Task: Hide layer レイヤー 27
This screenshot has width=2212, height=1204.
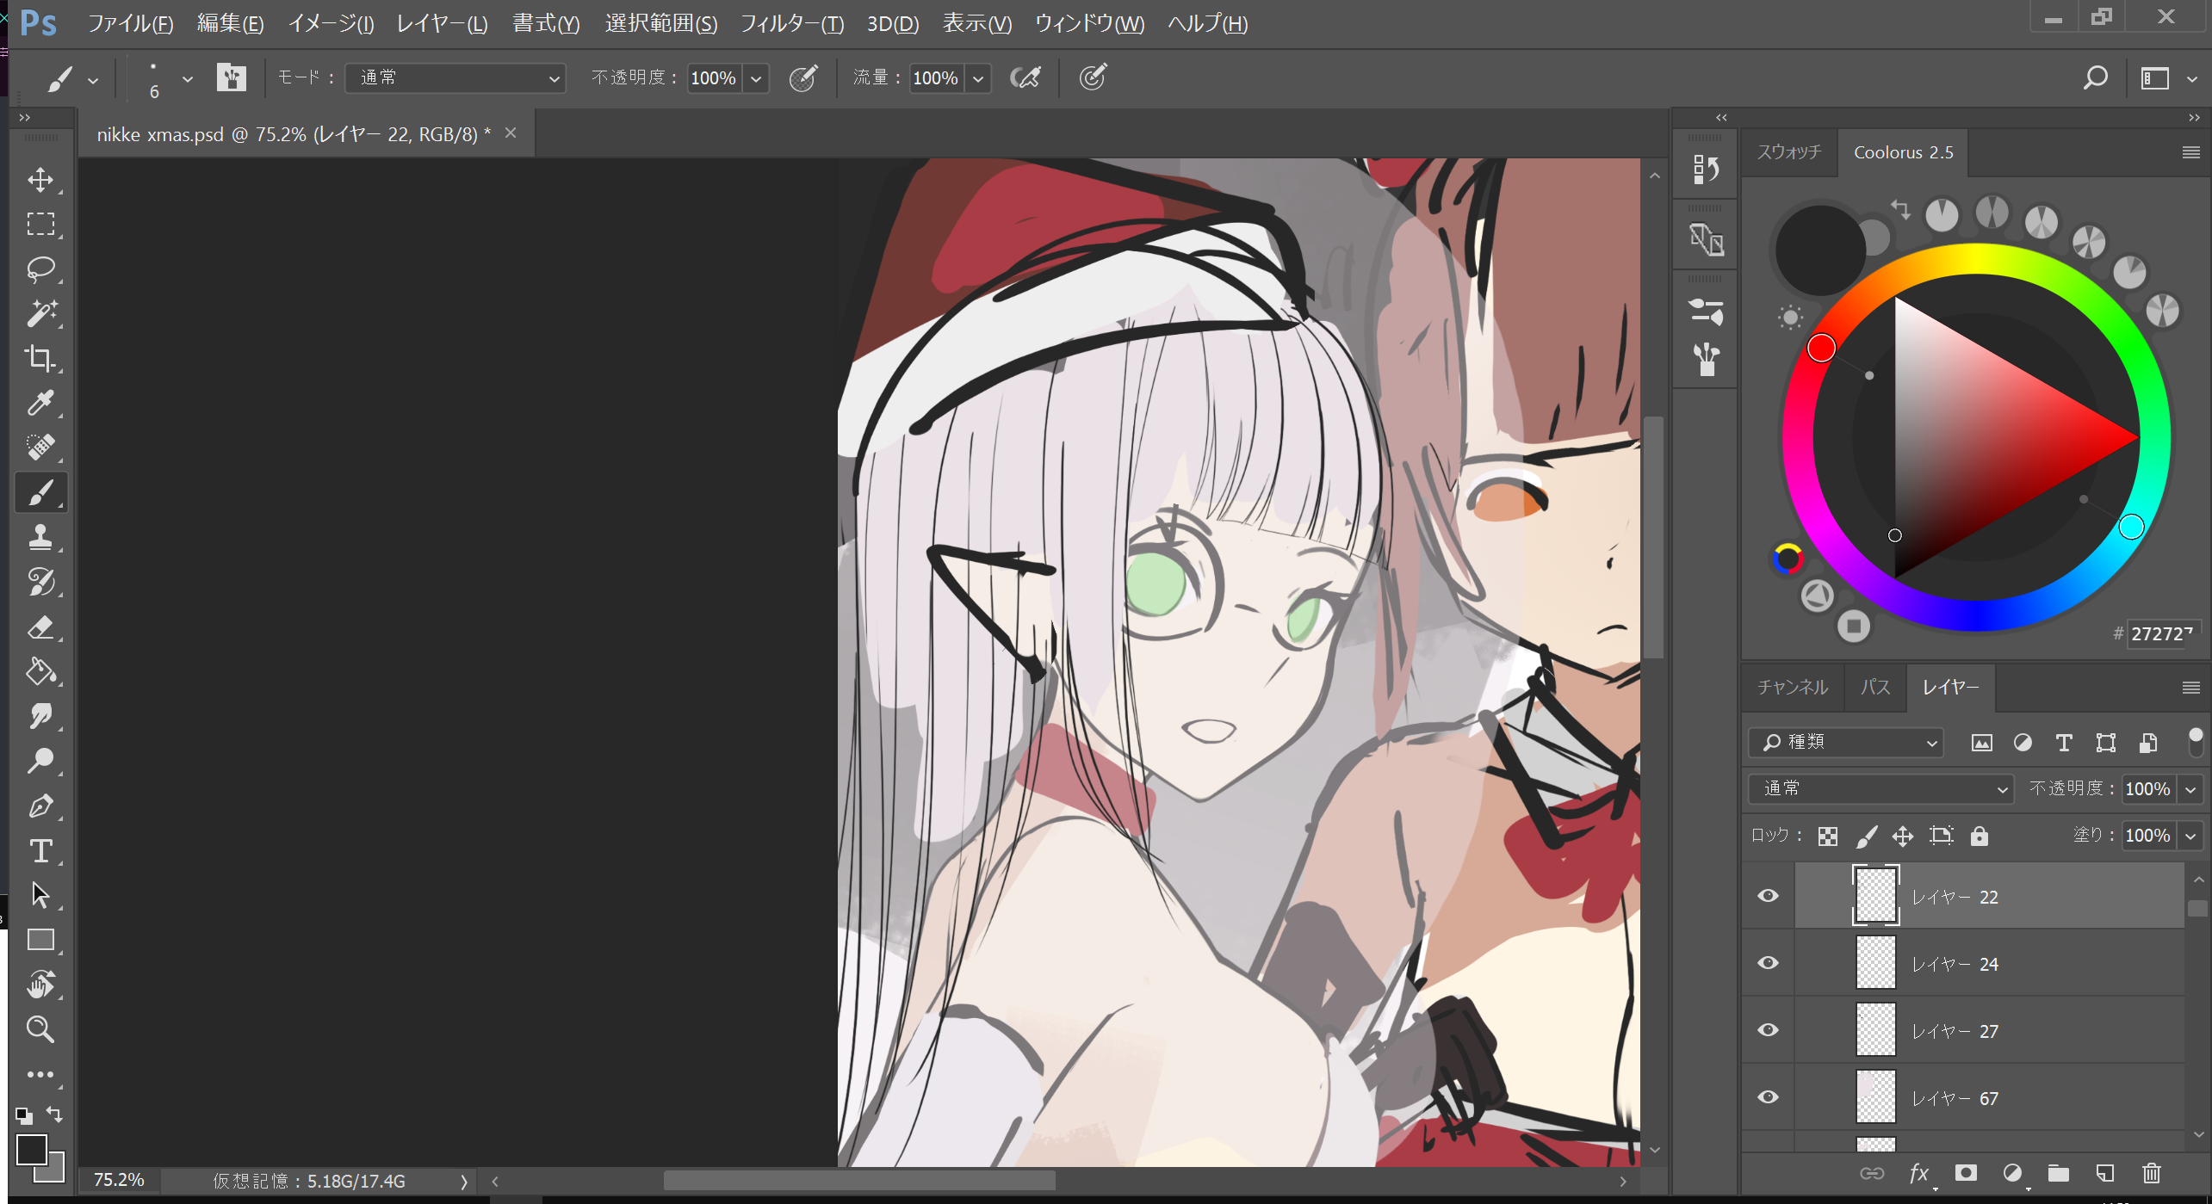Action: (1768, 1030)
